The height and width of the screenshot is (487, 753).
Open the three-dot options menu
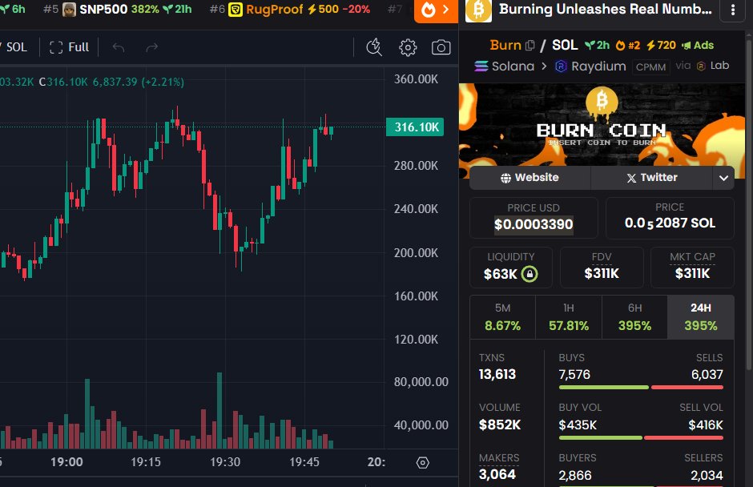click(x=732, y=10)
